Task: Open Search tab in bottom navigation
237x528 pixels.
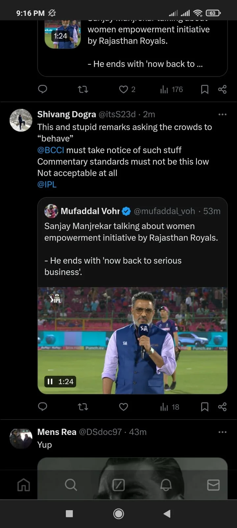Action: [71, 485]
